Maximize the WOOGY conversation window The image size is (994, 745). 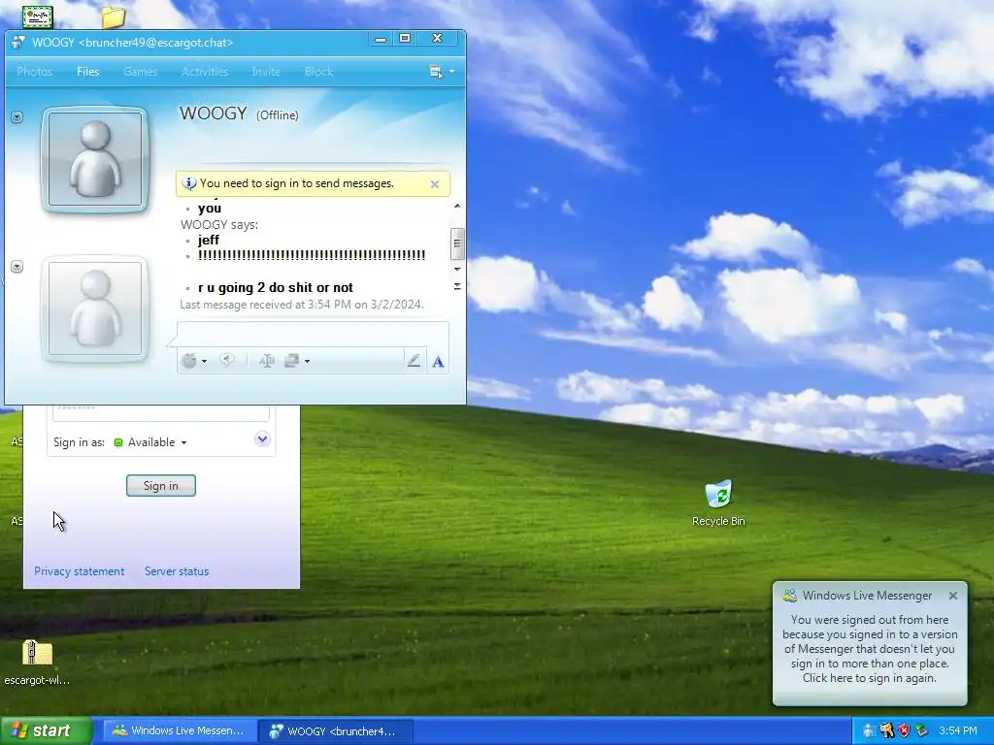[405, 39]
